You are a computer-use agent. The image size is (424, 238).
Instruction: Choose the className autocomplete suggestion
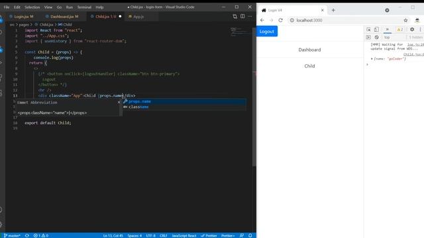pos(184,107)
